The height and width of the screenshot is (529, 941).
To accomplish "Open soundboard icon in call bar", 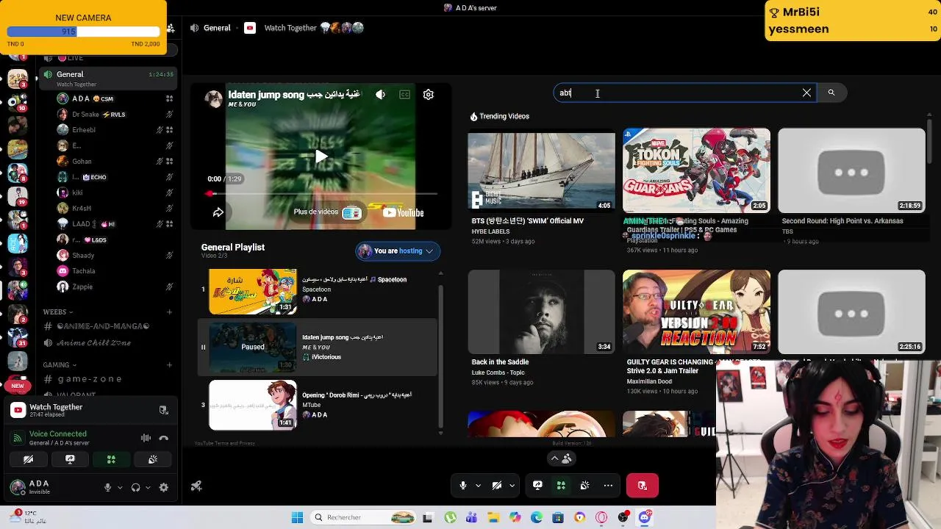I will point(584,486).
